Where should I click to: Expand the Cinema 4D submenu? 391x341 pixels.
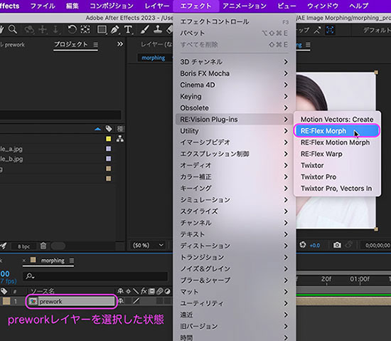234,85
